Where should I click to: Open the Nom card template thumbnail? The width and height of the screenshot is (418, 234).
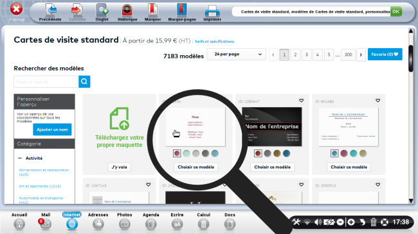[195, 127]
